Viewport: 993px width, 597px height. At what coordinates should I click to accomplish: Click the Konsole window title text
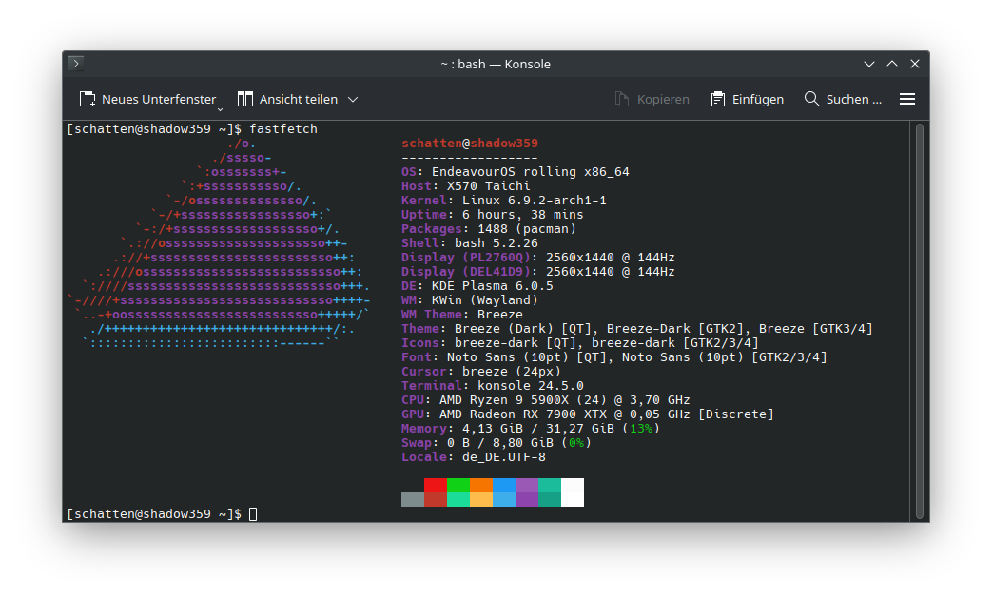coord(496,64)
